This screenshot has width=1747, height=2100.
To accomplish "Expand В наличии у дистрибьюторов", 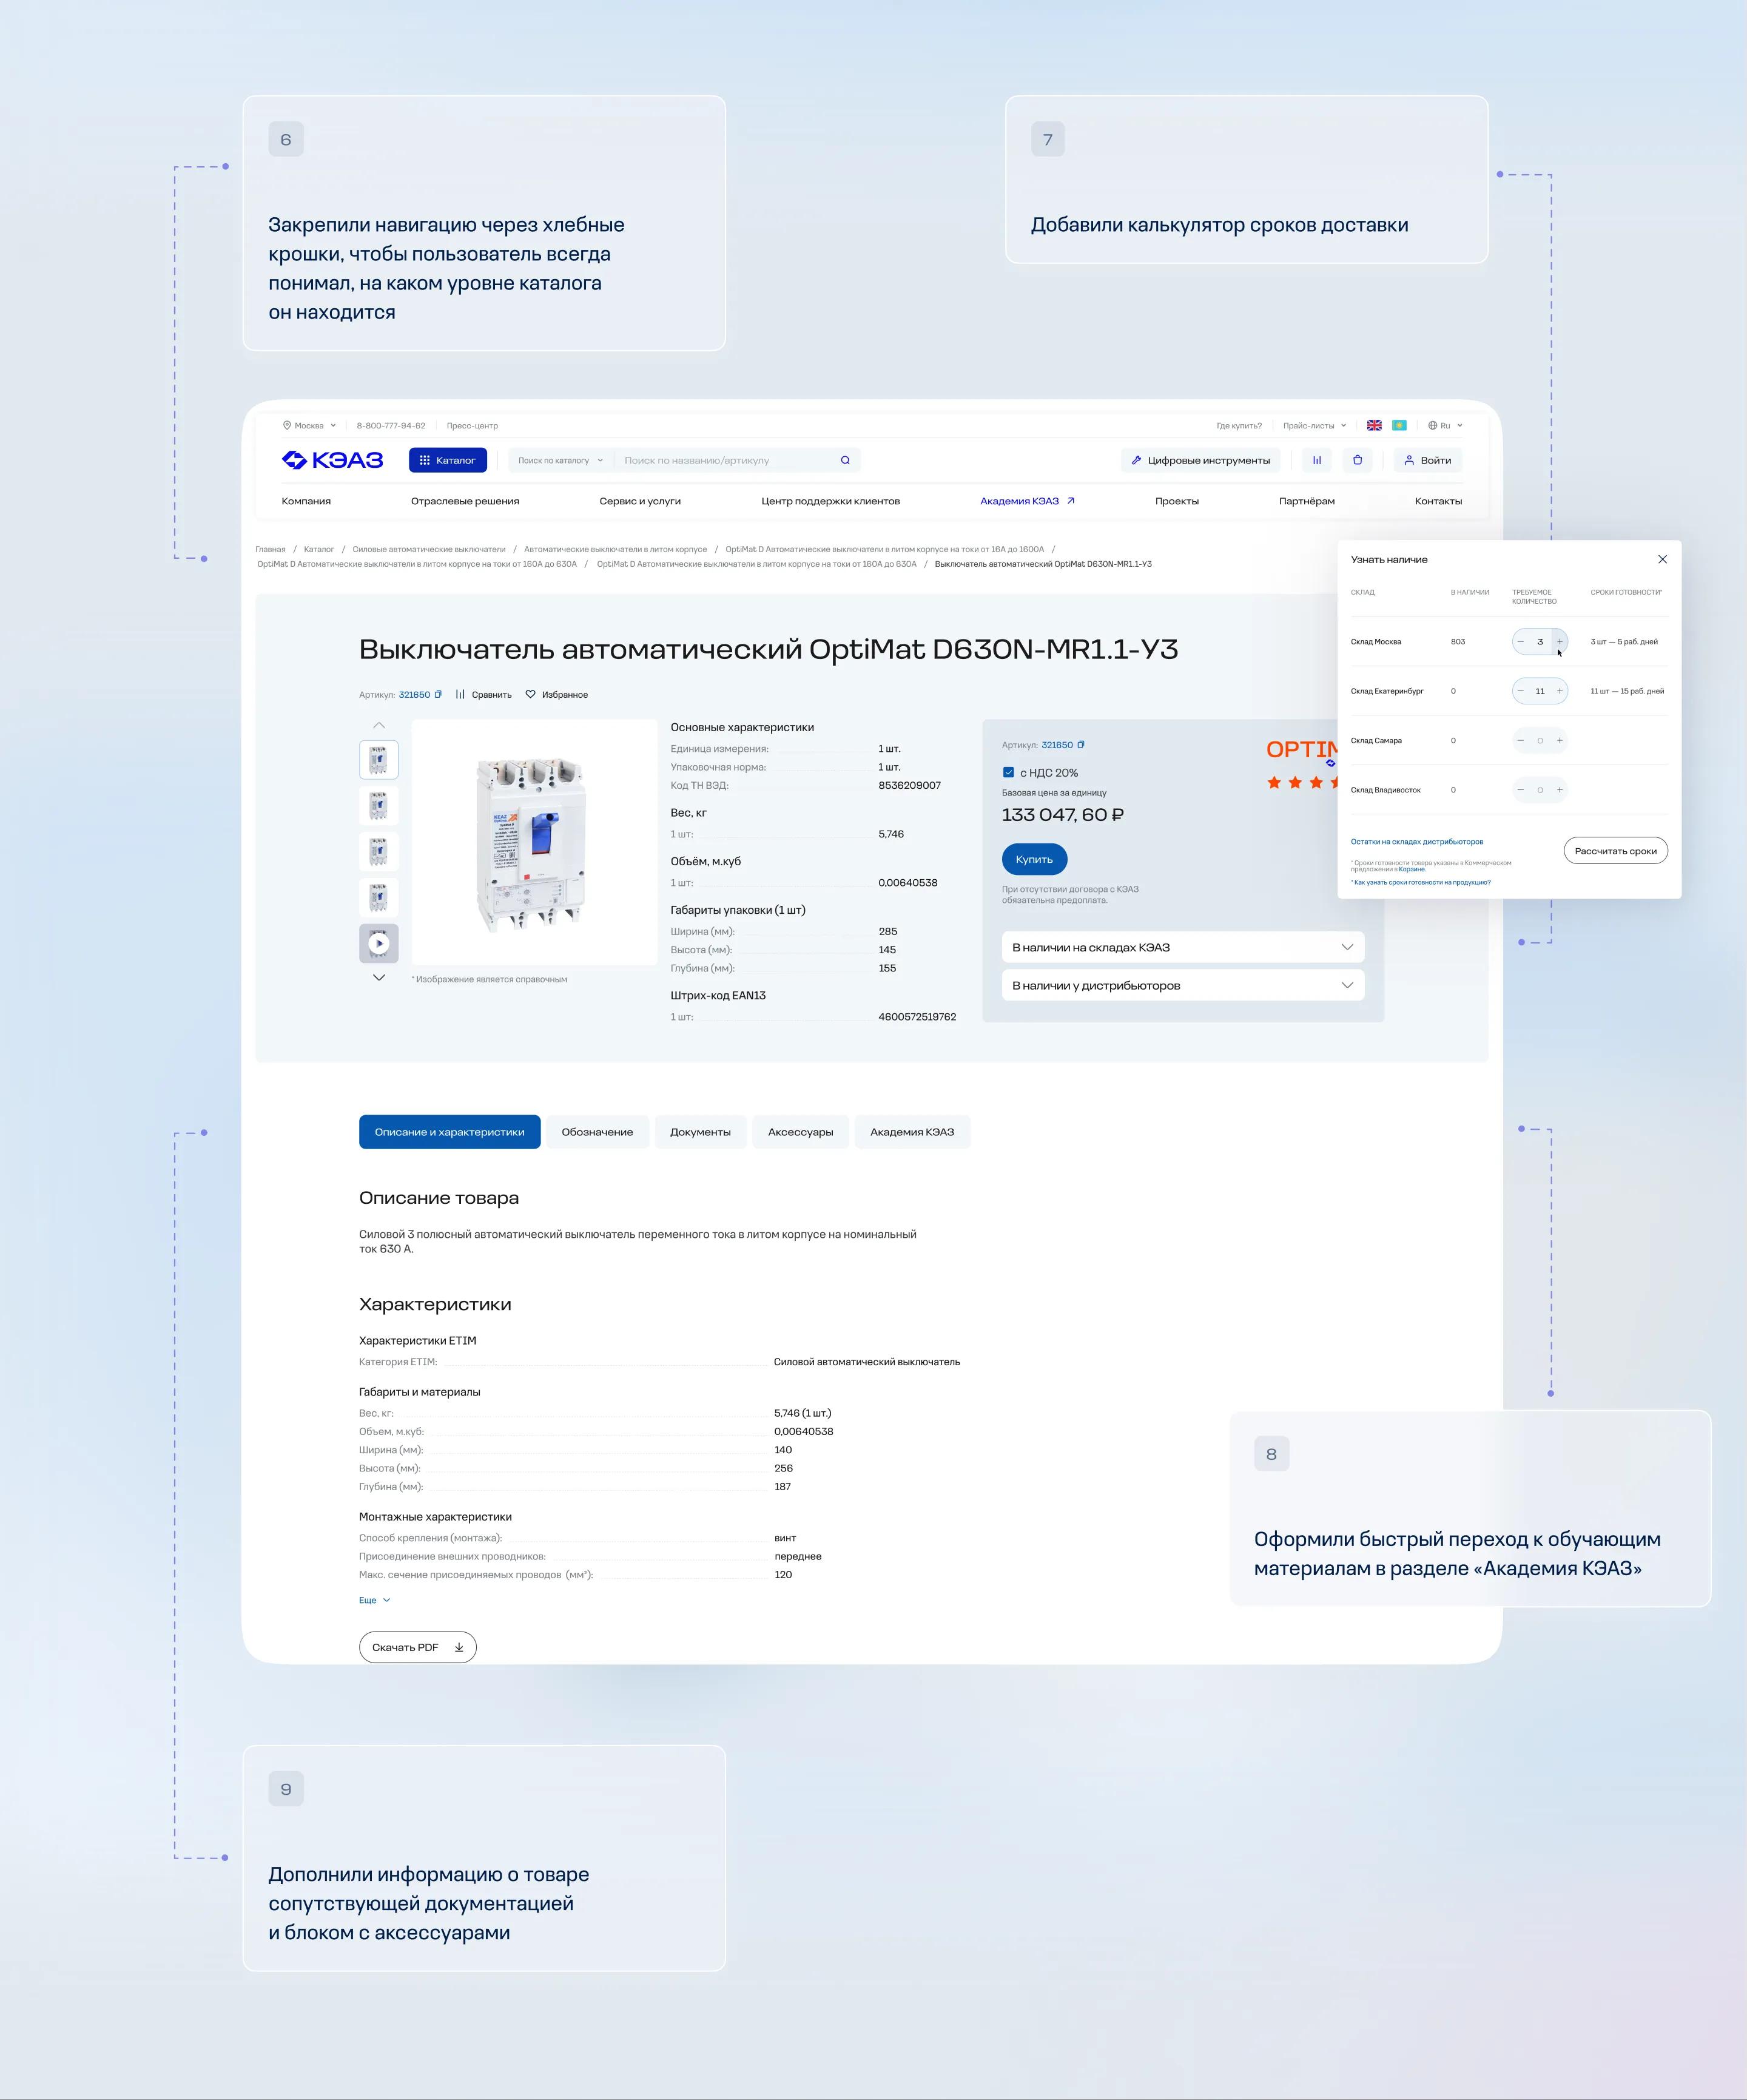I will (1347, 985).
